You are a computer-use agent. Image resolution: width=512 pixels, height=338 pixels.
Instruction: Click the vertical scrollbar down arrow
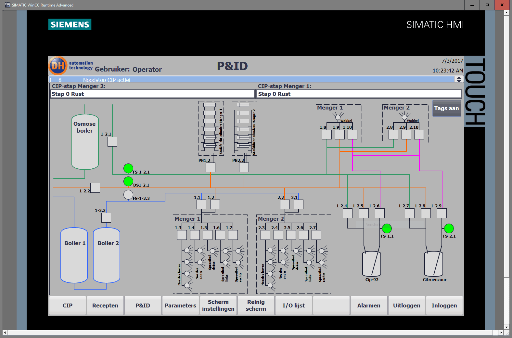click(x=506, y=327)
